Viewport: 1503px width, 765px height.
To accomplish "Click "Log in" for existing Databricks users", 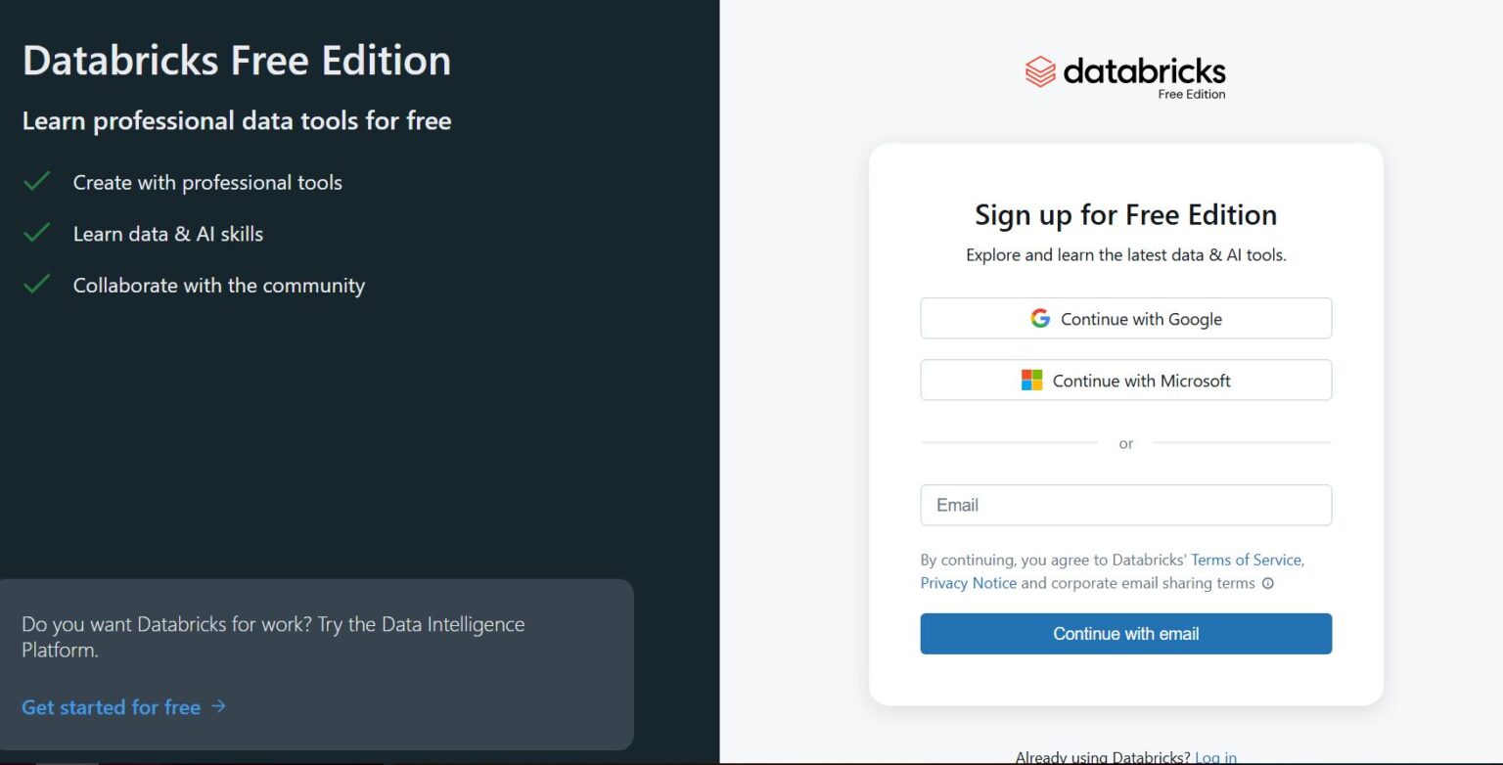I will pyautogui.click(x=1215, y=757).
